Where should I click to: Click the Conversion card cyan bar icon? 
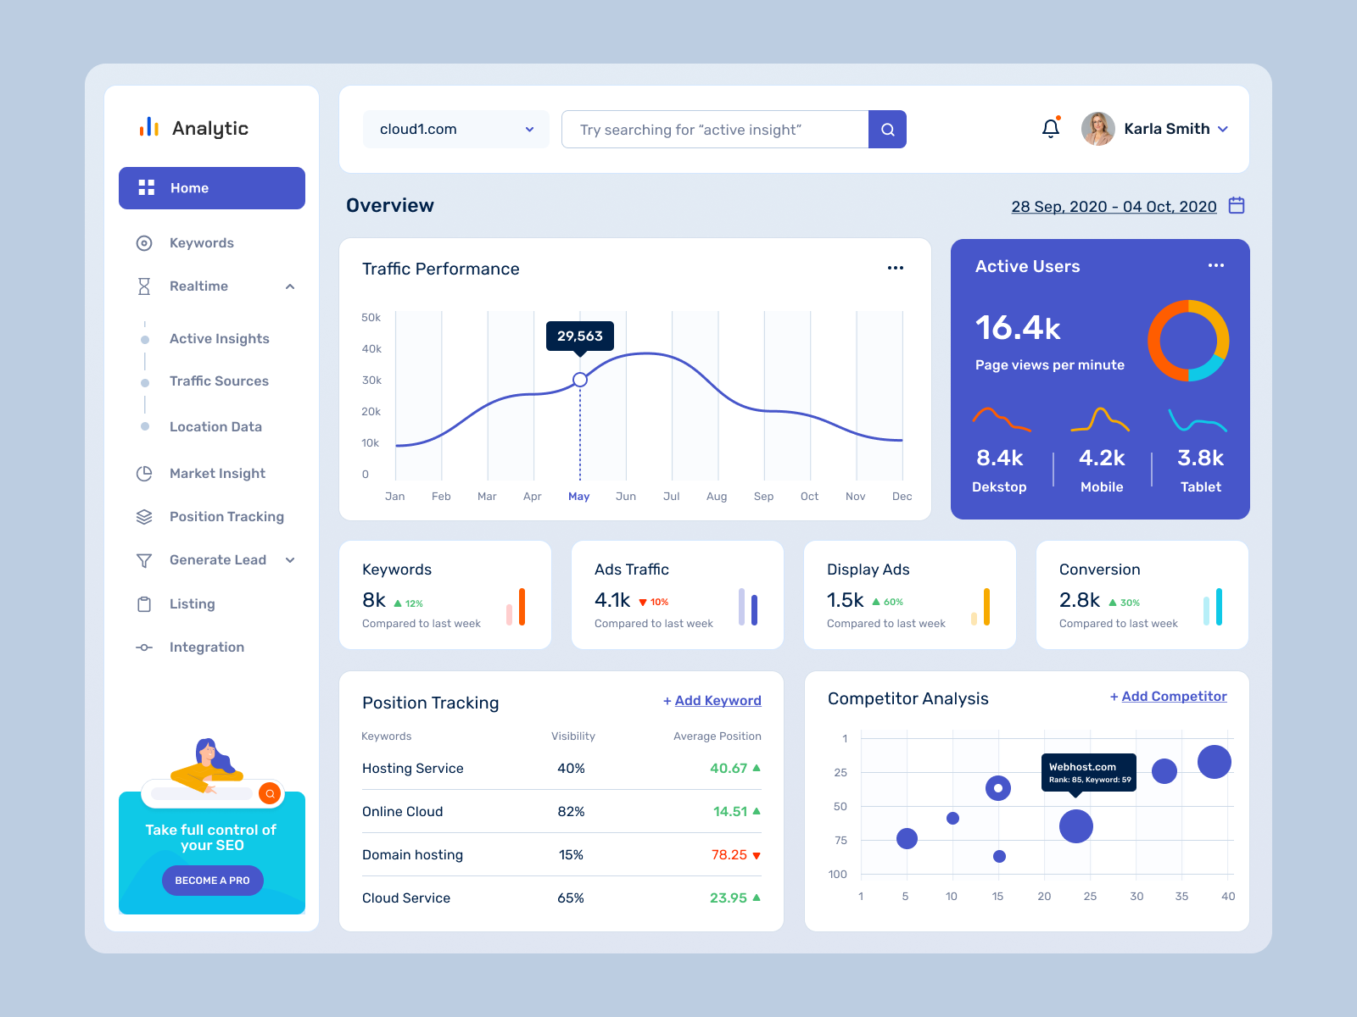[x=1213, y=607]
